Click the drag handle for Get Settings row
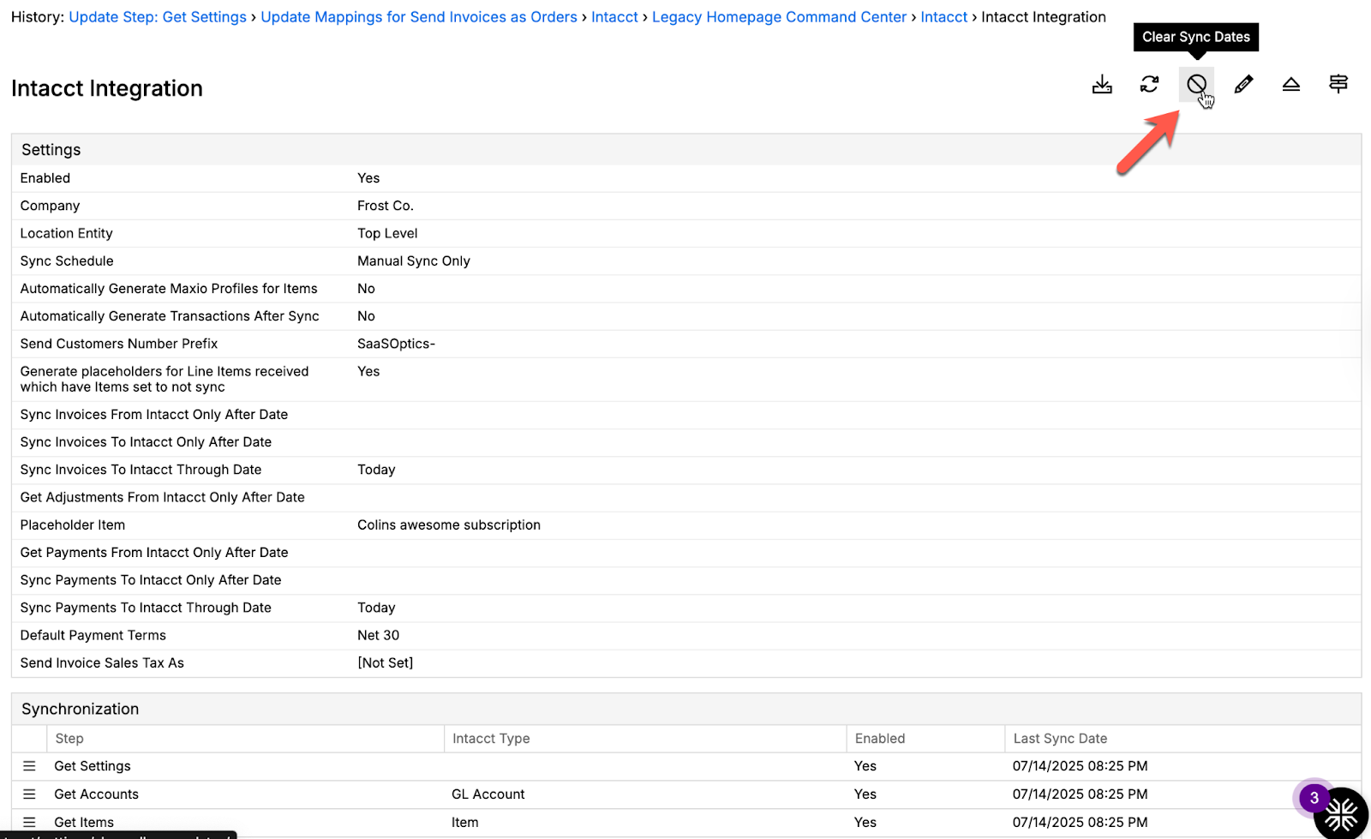Viewport: 1371px width, 839px height. (29, 766)
